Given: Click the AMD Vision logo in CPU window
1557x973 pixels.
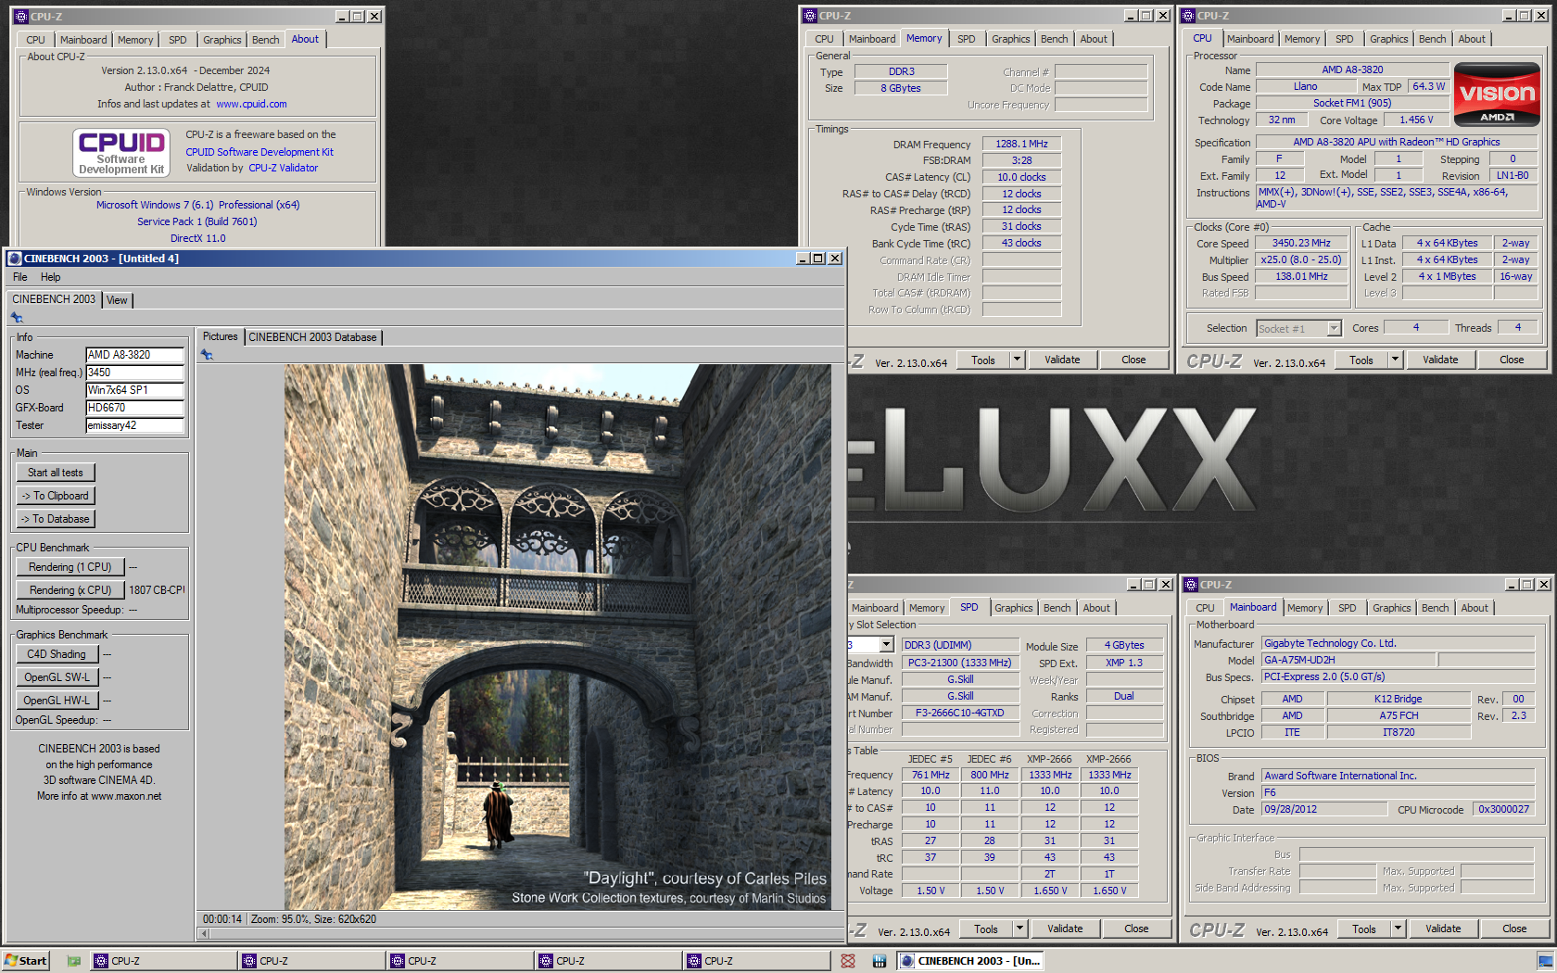Looking at the screenshot, I should [1497, 94].
